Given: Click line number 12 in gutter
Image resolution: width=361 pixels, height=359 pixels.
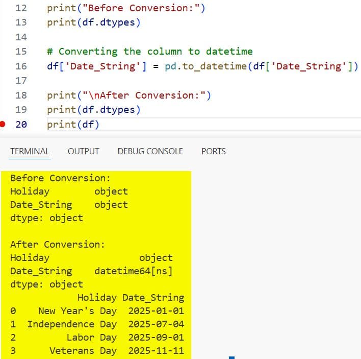Looking at the screenshot, I should coord(21,8).
